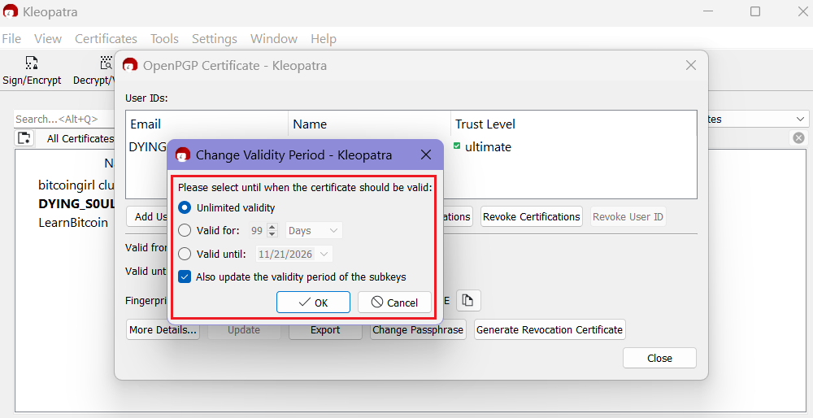Open the certificate filter dropdown in main window

(x=758, y=119)
